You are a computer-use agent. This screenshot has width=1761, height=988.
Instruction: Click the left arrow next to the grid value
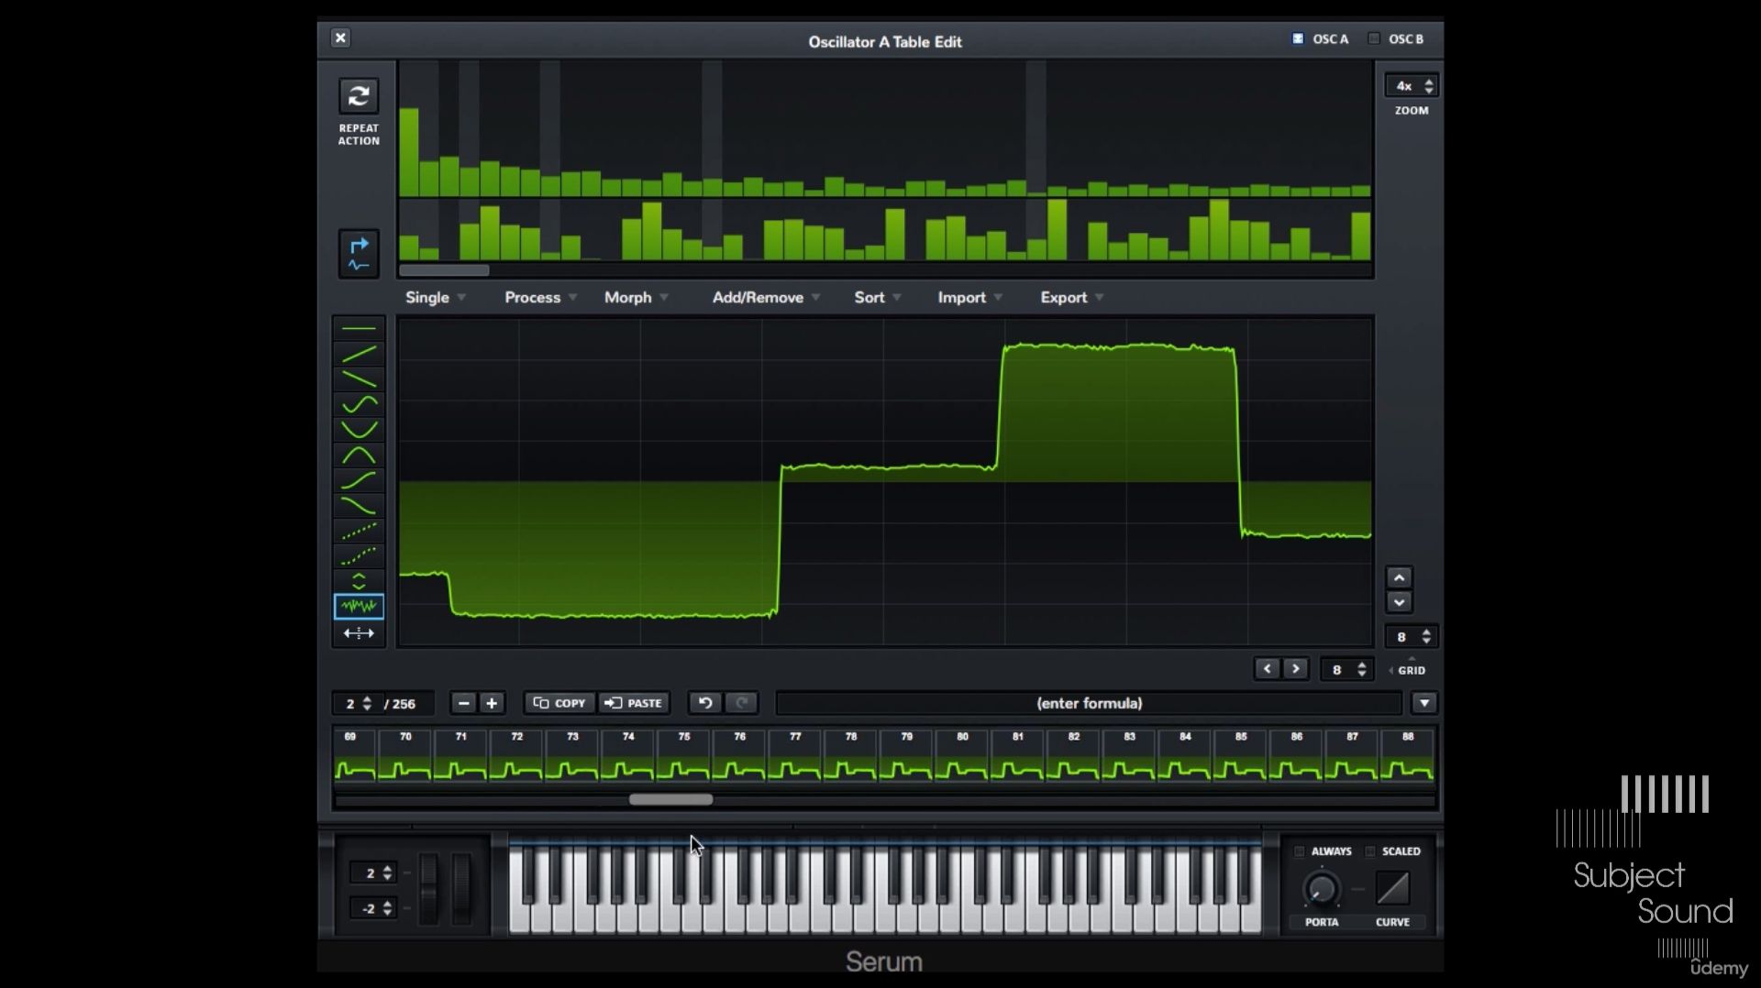1268,669
